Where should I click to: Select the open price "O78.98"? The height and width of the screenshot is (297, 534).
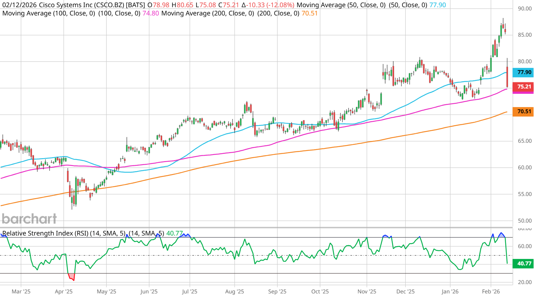click(158, 5)
